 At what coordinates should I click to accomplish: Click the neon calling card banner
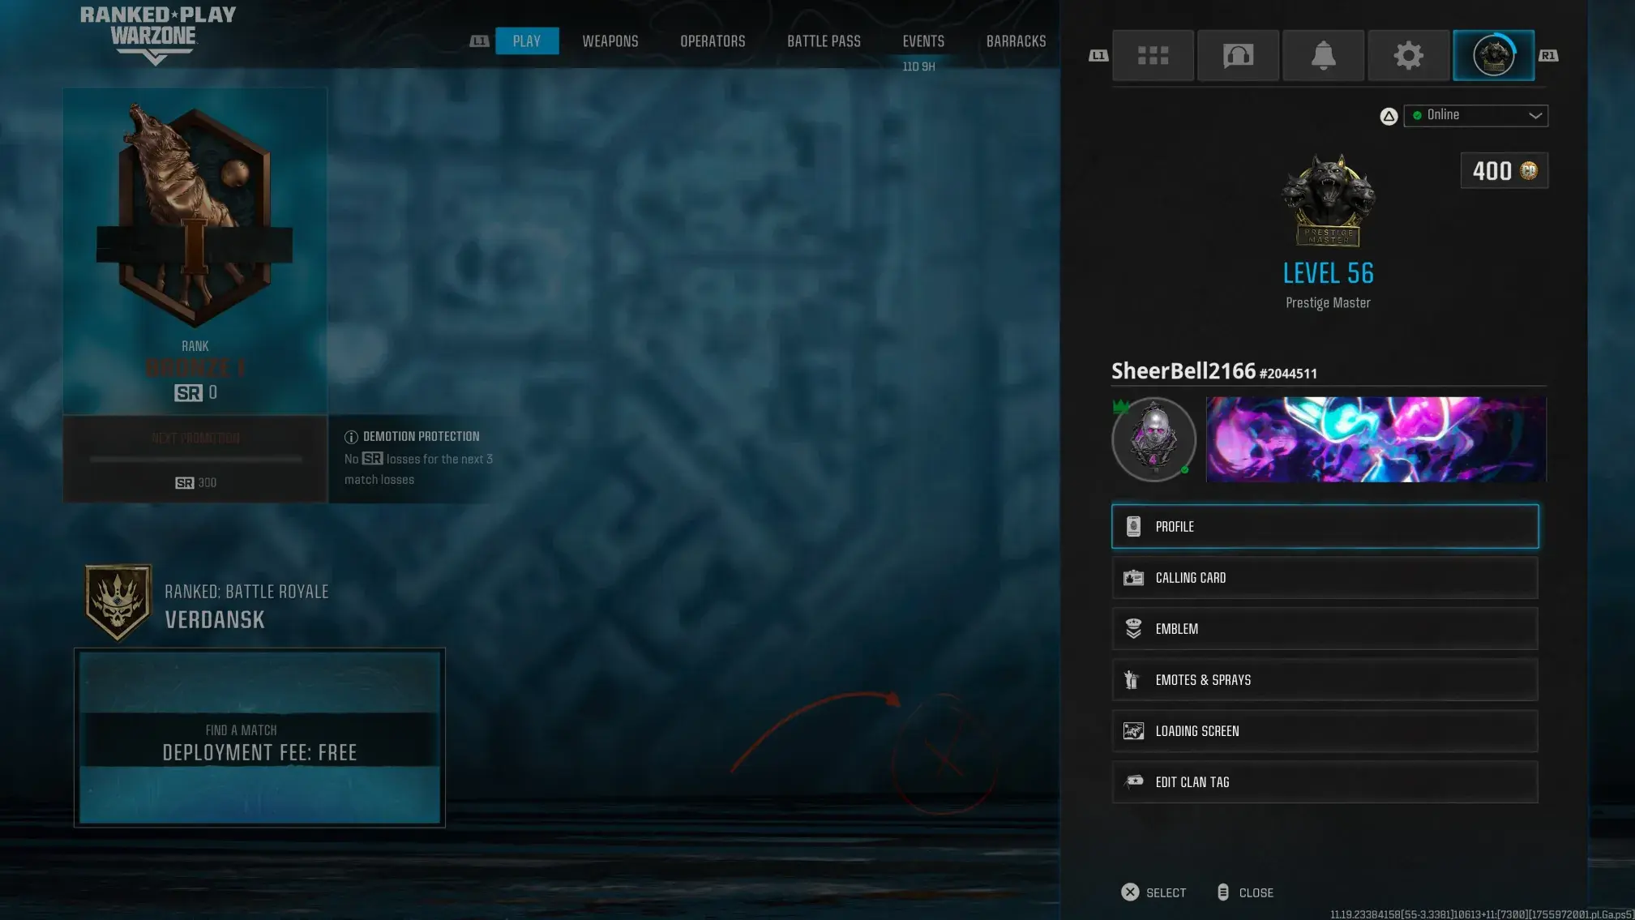click(1376, 439)
